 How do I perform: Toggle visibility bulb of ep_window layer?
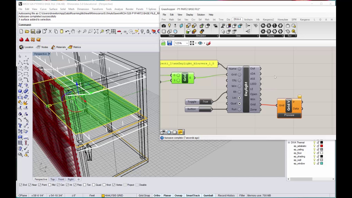pyautogui.click(x=314, y=164)
